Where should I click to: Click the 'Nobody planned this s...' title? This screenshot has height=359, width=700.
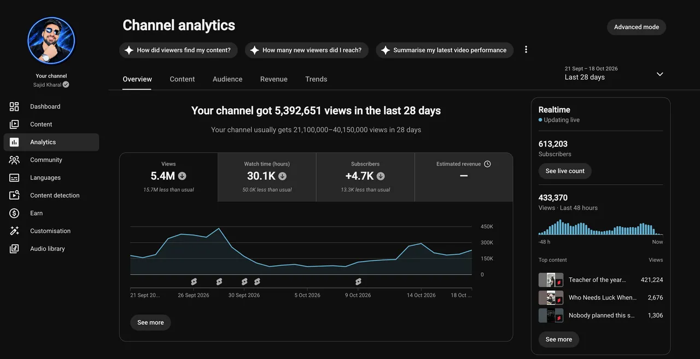[x=602, y=315]
